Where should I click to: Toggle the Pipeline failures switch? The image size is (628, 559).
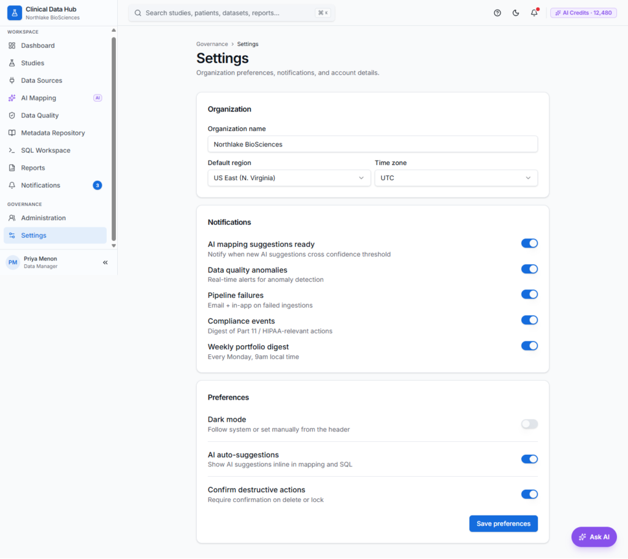tap(529, 294)
